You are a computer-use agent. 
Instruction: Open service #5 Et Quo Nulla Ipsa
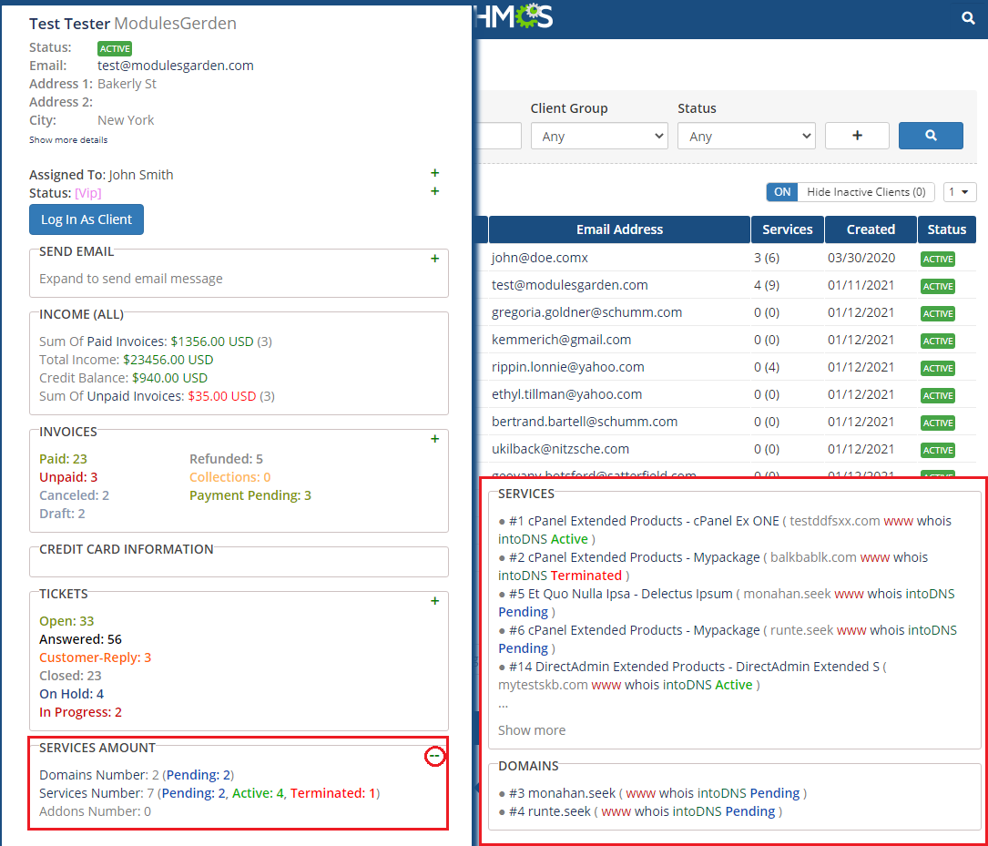pos(621,594)
